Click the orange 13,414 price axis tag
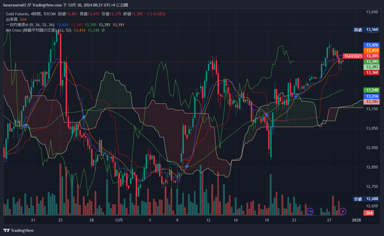384x236 pixels. (x=371, y=51)
